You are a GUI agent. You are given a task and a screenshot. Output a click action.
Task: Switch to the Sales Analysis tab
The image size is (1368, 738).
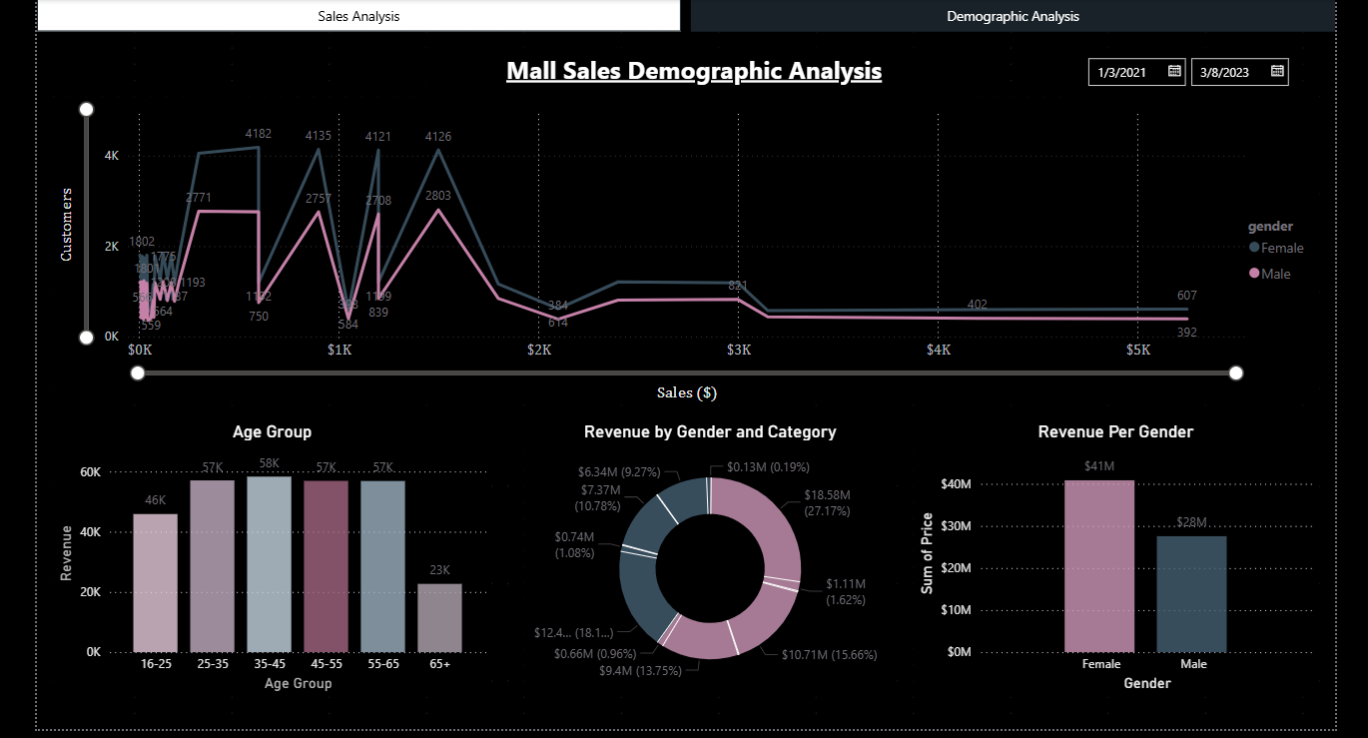point(358,15)
